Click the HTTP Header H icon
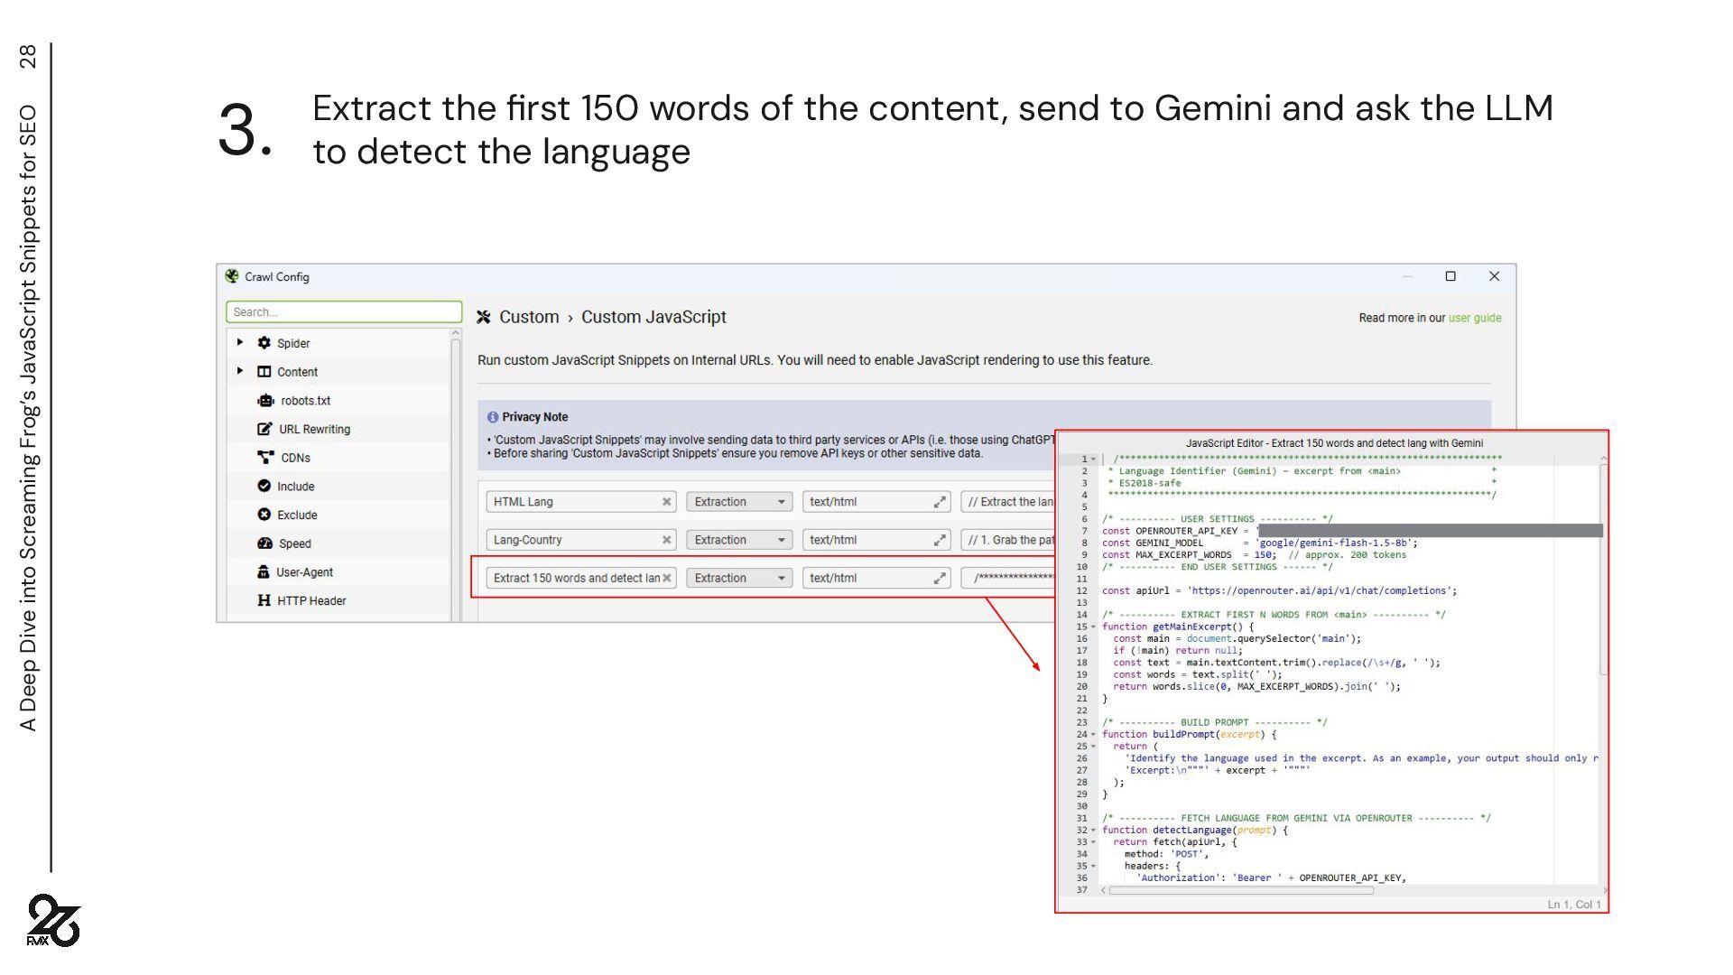1733x975 pixels. pos(264,600)
